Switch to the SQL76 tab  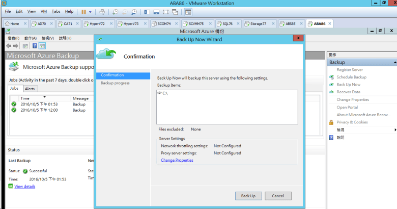(x=223, y=23)
